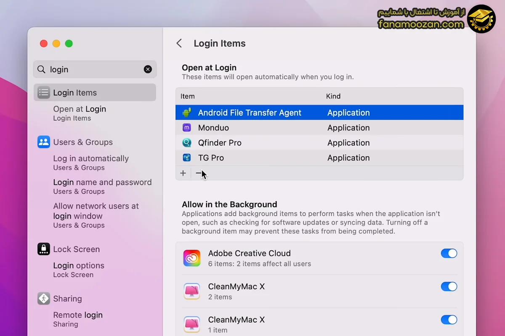The width and height of the screenshot is (505, 336).
Task: Clear the search field with the x button
Action: pyautogui.click(x=148, y=69)
